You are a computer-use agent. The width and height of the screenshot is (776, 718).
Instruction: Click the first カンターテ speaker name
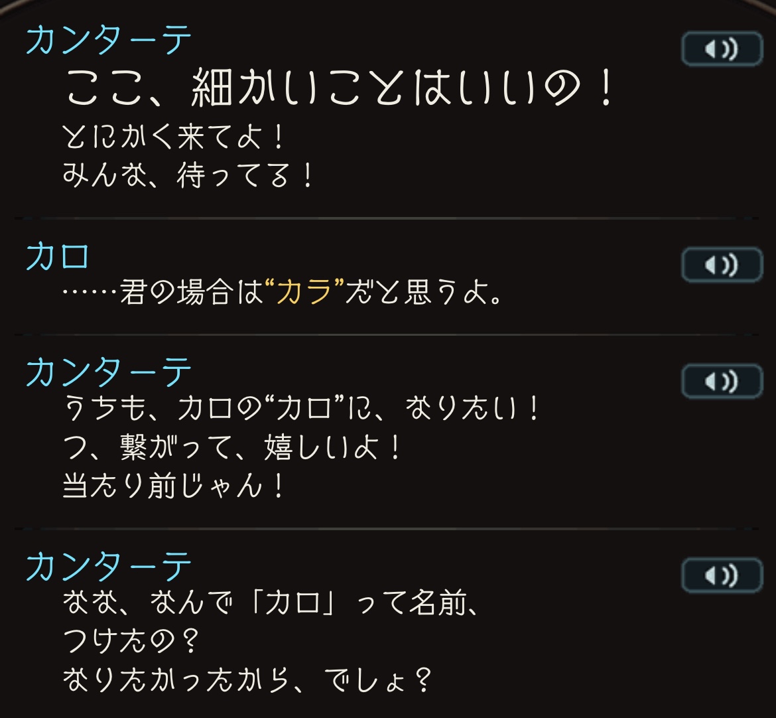pyautogui.click(x=108, y=40)
